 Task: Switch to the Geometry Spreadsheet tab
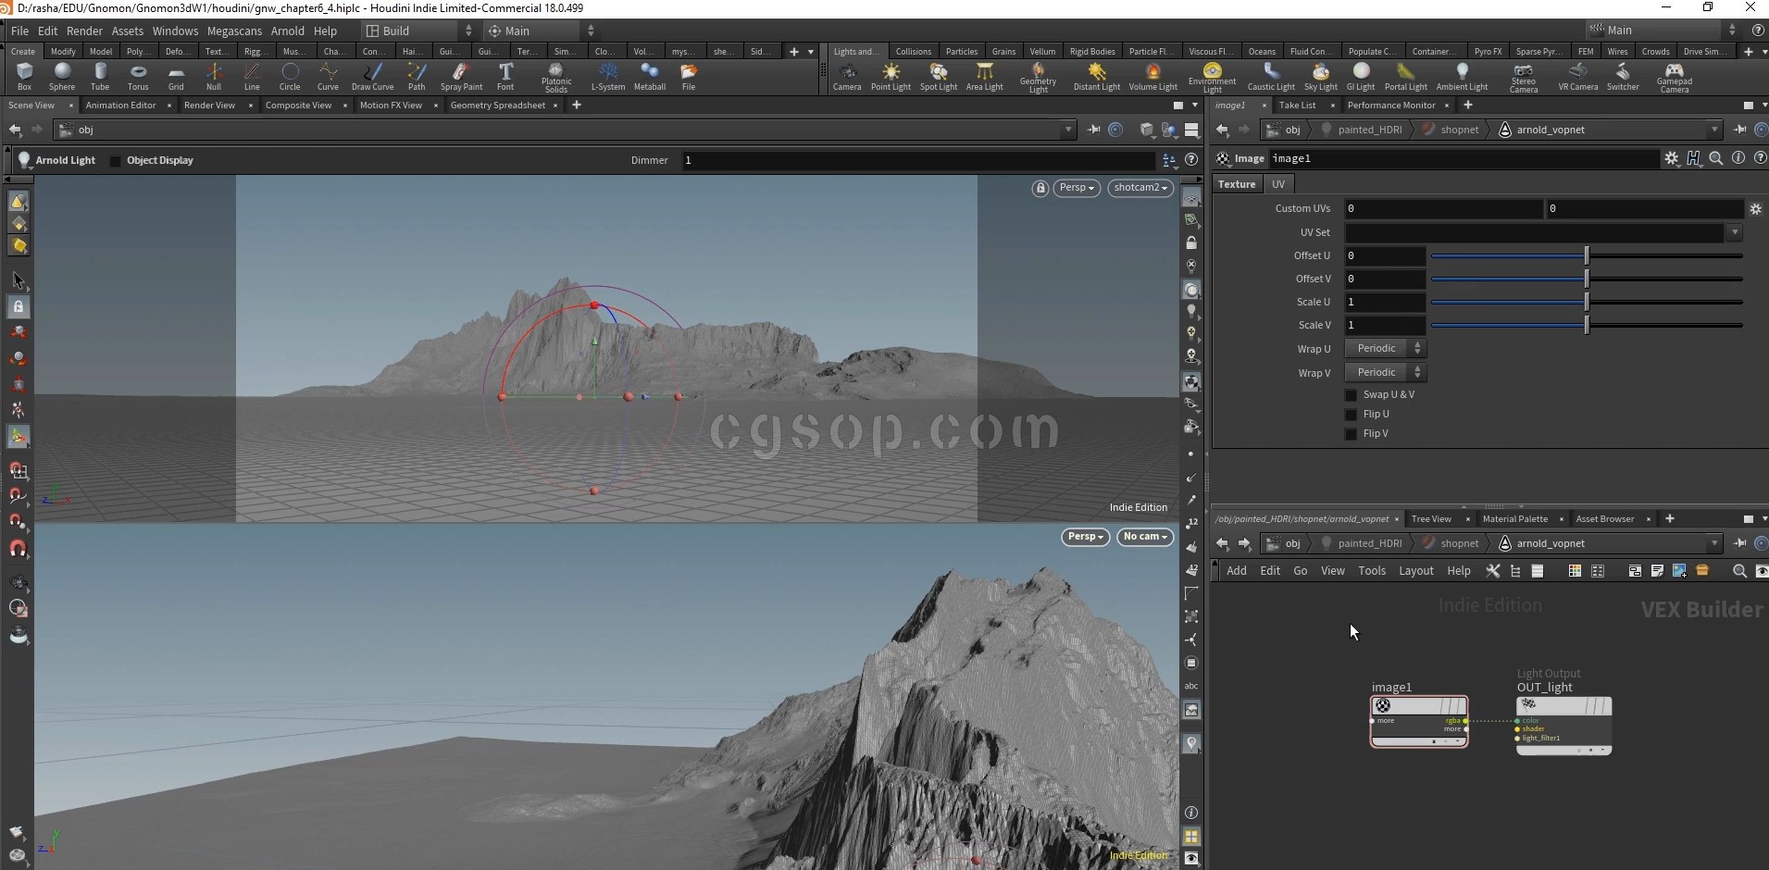497,106
